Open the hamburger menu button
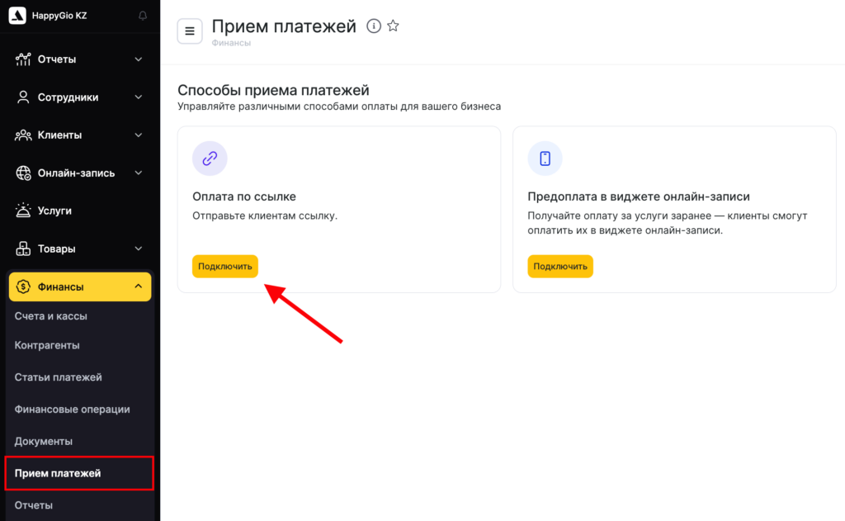The image size is (845, 521). point(190,31)
